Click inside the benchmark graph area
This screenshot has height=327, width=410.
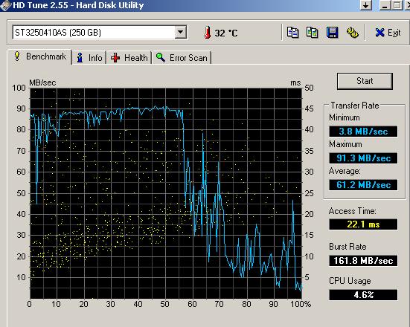point(166,193)
